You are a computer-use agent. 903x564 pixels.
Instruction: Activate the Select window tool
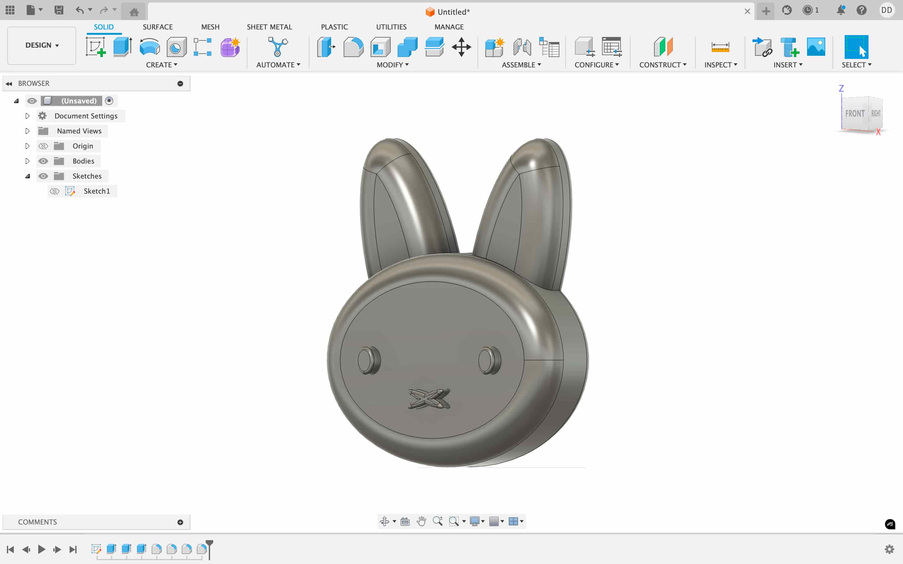coord(856,47)
